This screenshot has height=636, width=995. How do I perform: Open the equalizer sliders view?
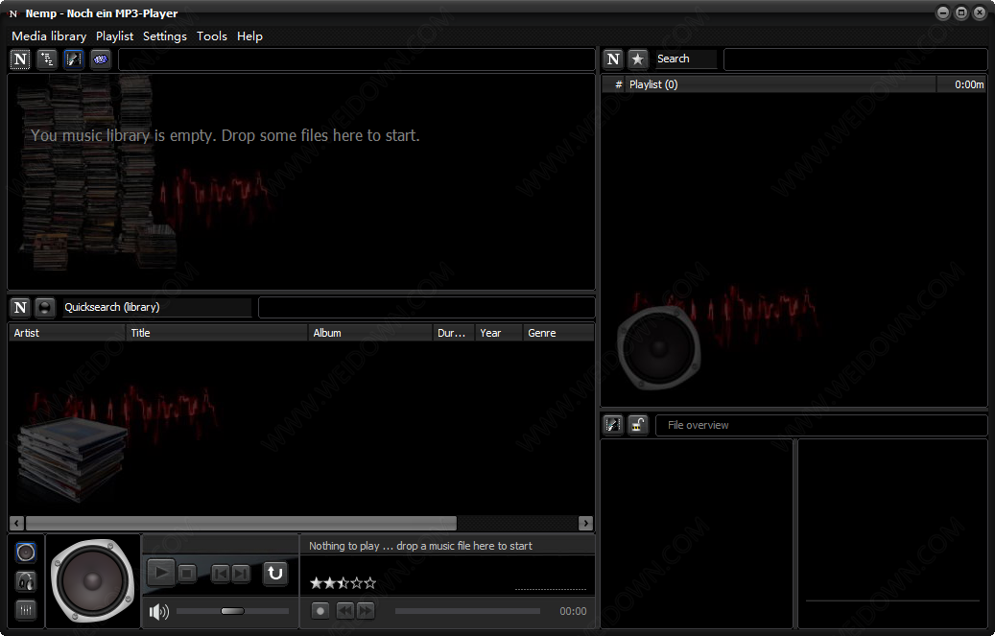tap(26, 609)
